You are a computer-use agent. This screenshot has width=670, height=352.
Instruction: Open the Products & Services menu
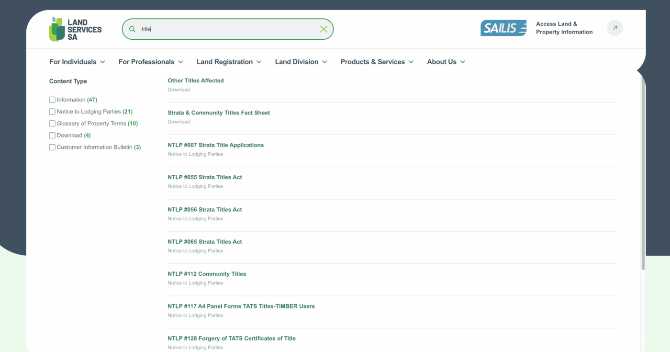(x=377, y=62)
